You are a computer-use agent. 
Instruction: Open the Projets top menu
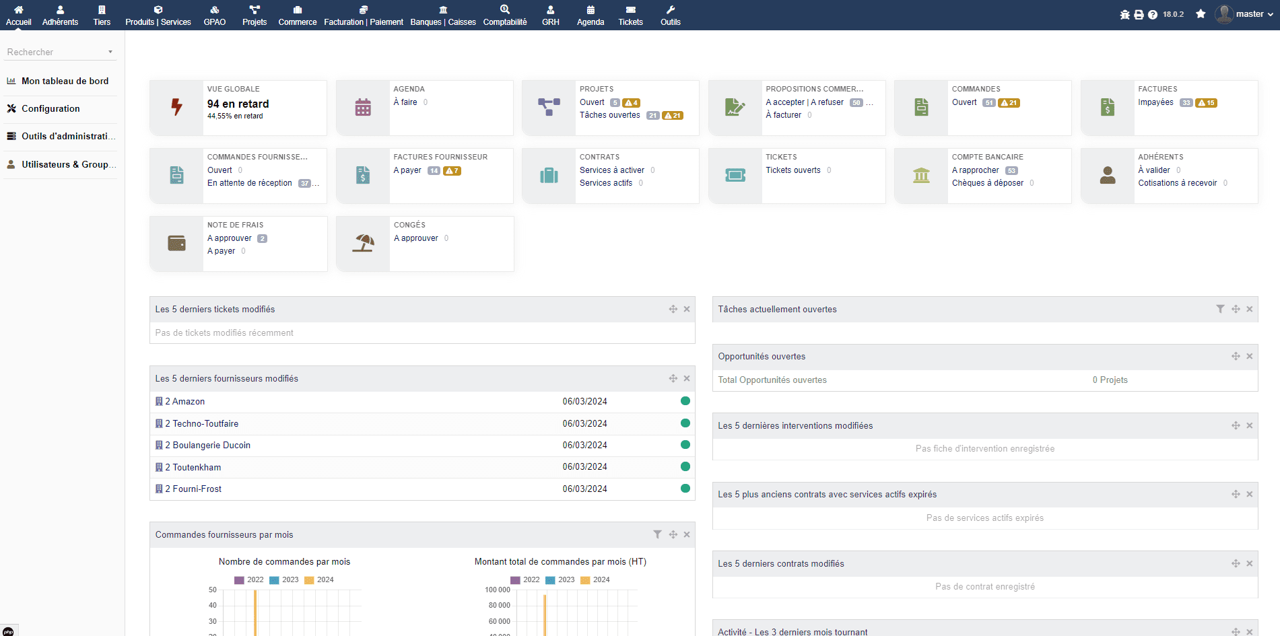(x=255, y=15)
